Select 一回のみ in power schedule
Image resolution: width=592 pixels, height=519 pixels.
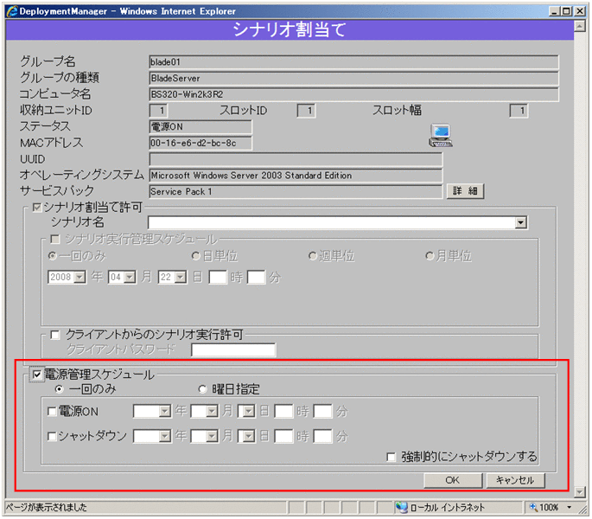(x=60, y=389)
